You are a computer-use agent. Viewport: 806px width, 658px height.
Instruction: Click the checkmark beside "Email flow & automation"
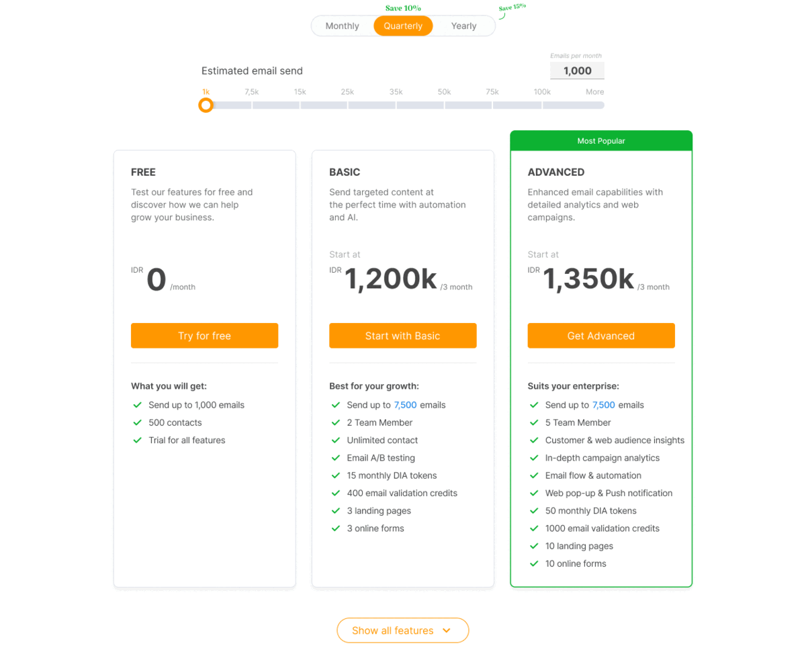pos(535,475)
